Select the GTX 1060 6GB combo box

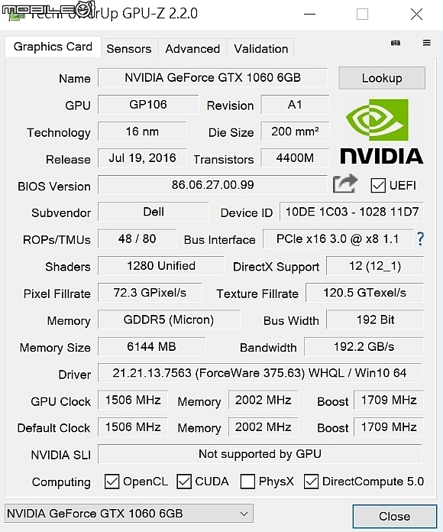(x=129, y=514)
